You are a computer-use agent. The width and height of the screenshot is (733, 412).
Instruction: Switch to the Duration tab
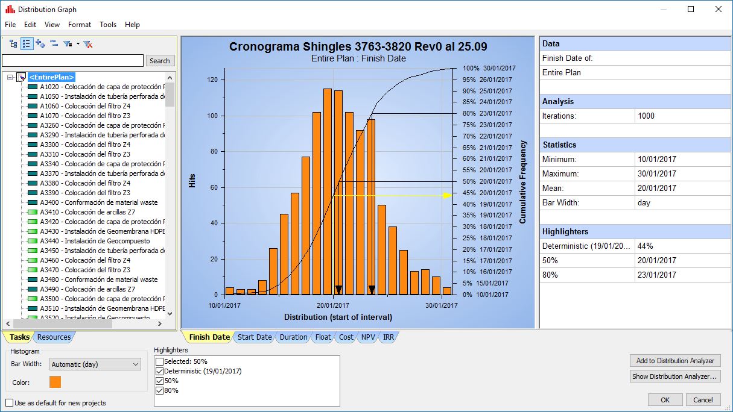pos(293,337)
